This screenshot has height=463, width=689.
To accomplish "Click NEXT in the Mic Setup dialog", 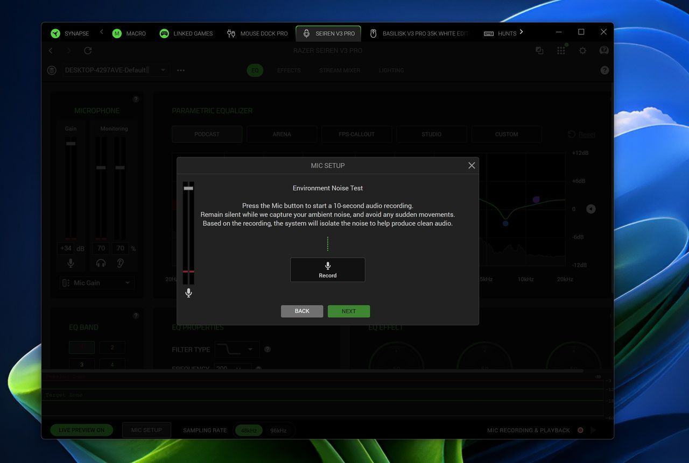I will [349, 311].
